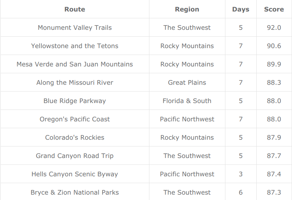Select Colorado's Rockies route
292x200 pixels.
pyautogui.click(x=75, y=138)
